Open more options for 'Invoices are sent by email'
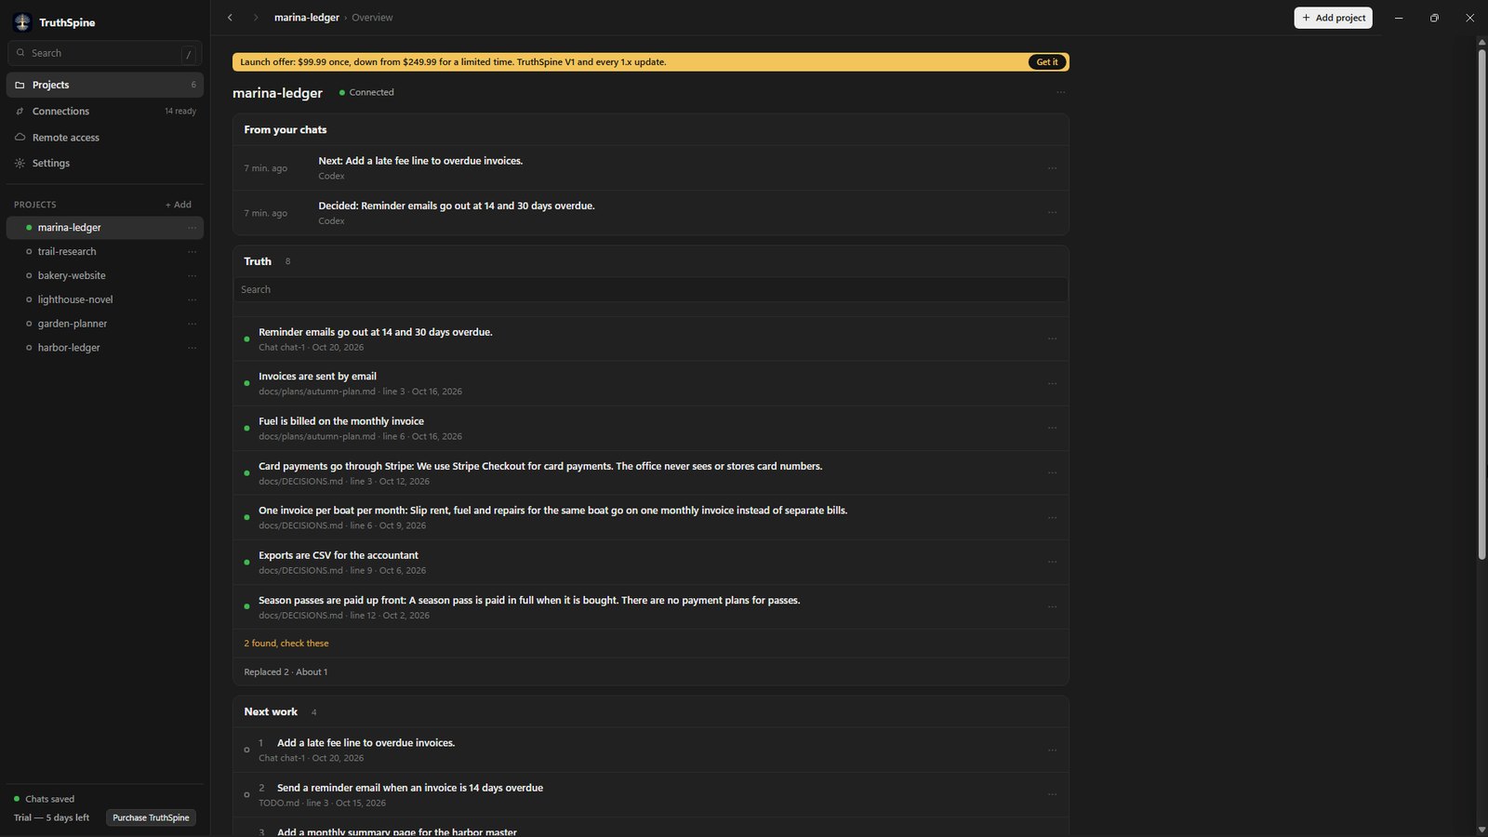This screenshot has height=837, width=1488. click(x=1052, y=383)
